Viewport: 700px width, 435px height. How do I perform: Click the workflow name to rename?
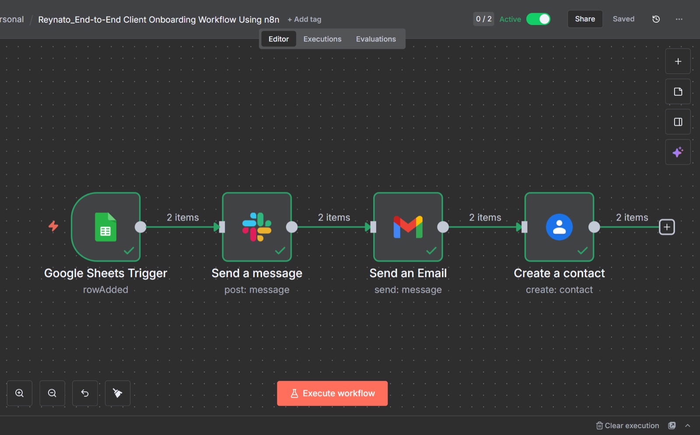(x=159, y=19)
